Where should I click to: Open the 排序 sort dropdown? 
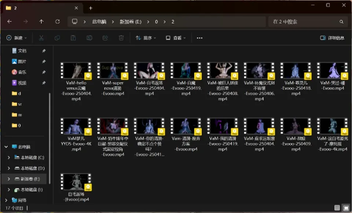(x=146, y=38)
